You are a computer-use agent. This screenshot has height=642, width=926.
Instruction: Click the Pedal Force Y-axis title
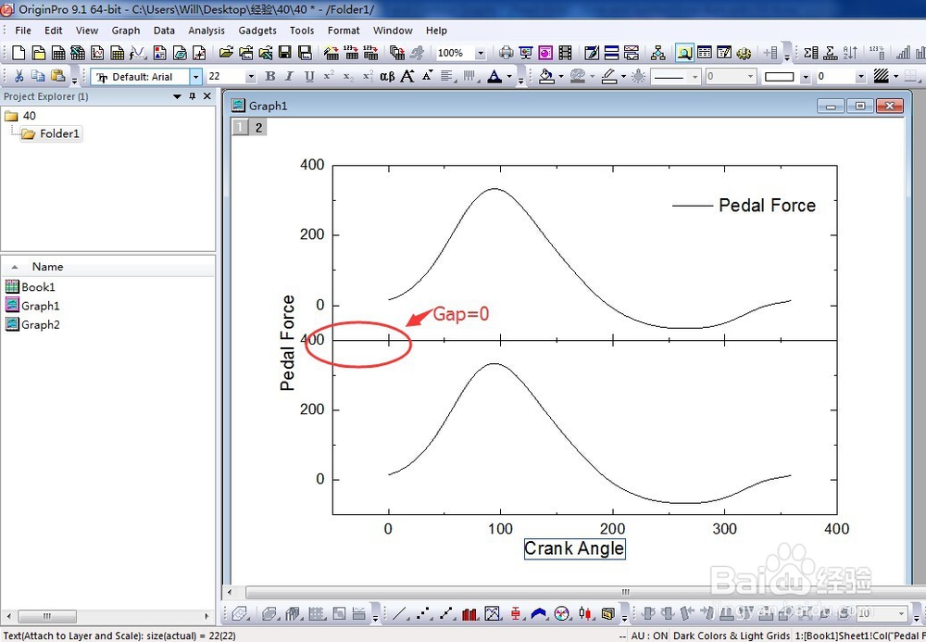click(x=287, y=343)
